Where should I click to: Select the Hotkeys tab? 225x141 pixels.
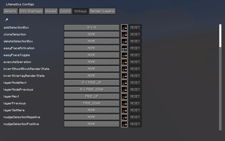(x=80, y=11)
